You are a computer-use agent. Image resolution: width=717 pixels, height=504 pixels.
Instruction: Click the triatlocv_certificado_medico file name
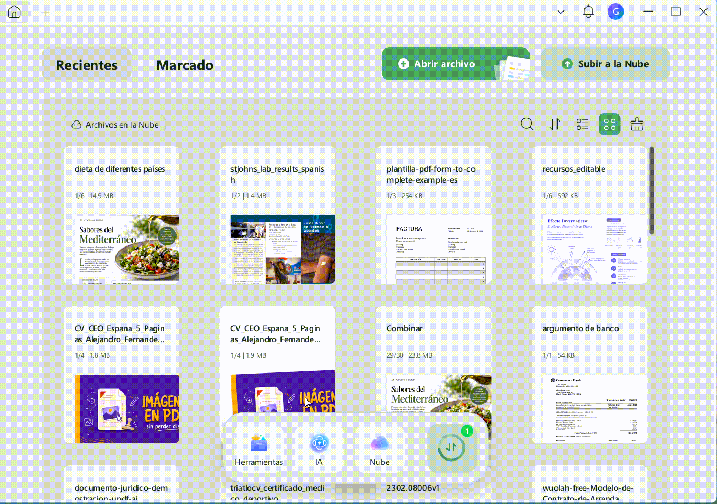click(277, 494)
